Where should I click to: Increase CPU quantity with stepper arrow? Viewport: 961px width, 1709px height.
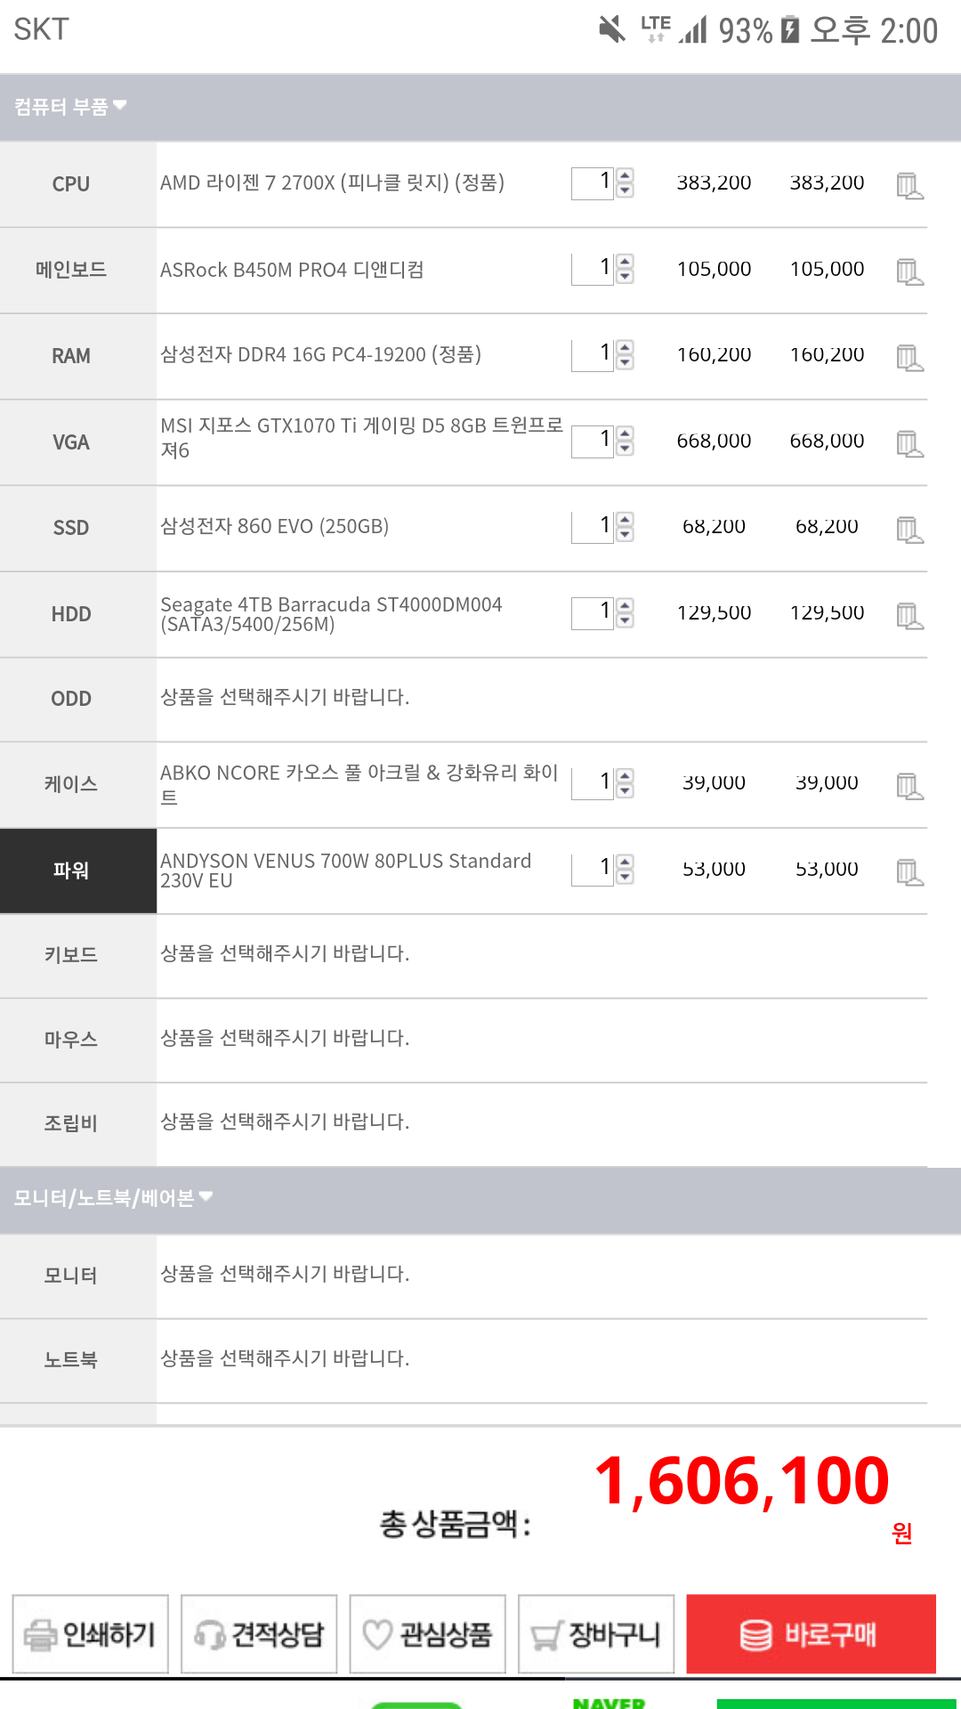[x=626, y=175]
